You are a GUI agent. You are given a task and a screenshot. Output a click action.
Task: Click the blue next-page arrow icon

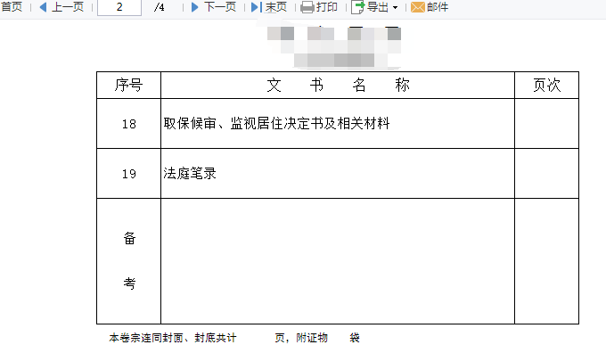(195, 7)
